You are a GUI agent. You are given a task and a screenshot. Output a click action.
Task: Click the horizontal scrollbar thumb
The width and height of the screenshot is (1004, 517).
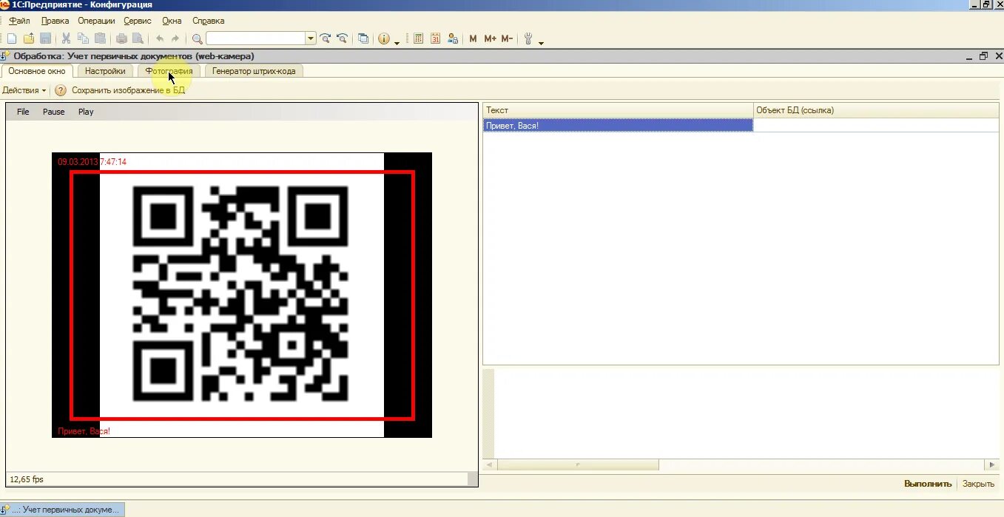(578, 464)
